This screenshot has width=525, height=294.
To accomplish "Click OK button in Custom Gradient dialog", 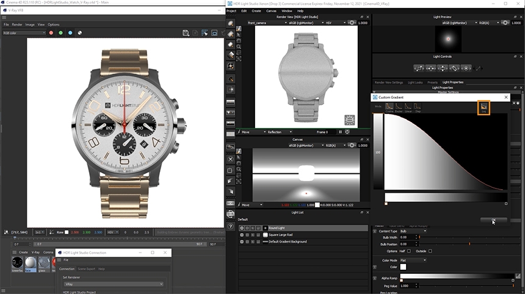I will (x=493, y=220).
